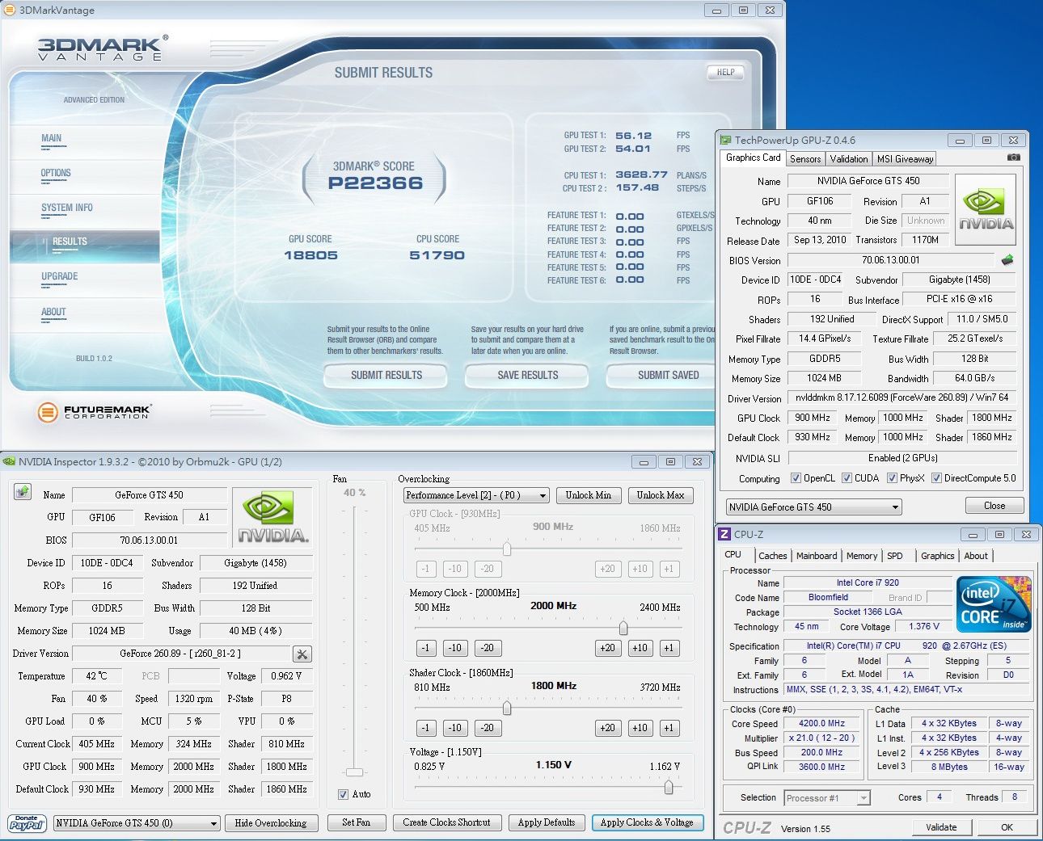The height and width of the screenshot is (841, 1043).
Task: Toggle the PhysX checkbox in GPU-Z
Action: pyautogui.click(x=892, y=478)
